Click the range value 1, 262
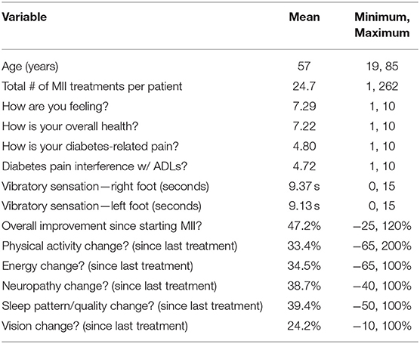The height and width of the screenshot is (344, 420). pos(382,86)
